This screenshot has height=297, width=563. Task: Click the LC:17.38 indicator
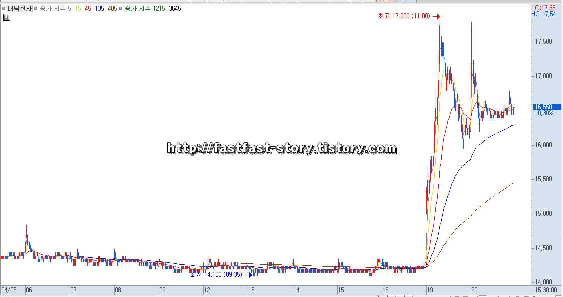pyautogui.click(x=543, y=8)
